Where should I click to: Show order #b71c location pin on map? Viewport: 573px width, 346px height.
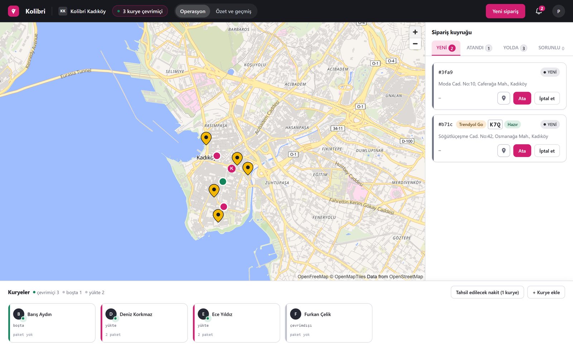(x=504, y=151)
